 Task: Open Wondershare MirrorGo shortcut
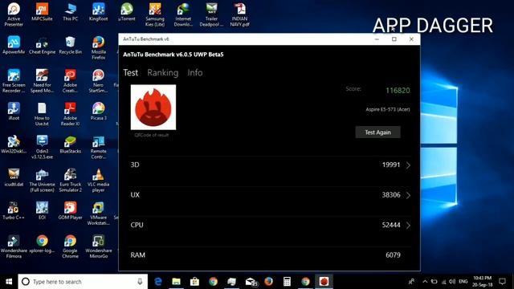coord(98,246)
